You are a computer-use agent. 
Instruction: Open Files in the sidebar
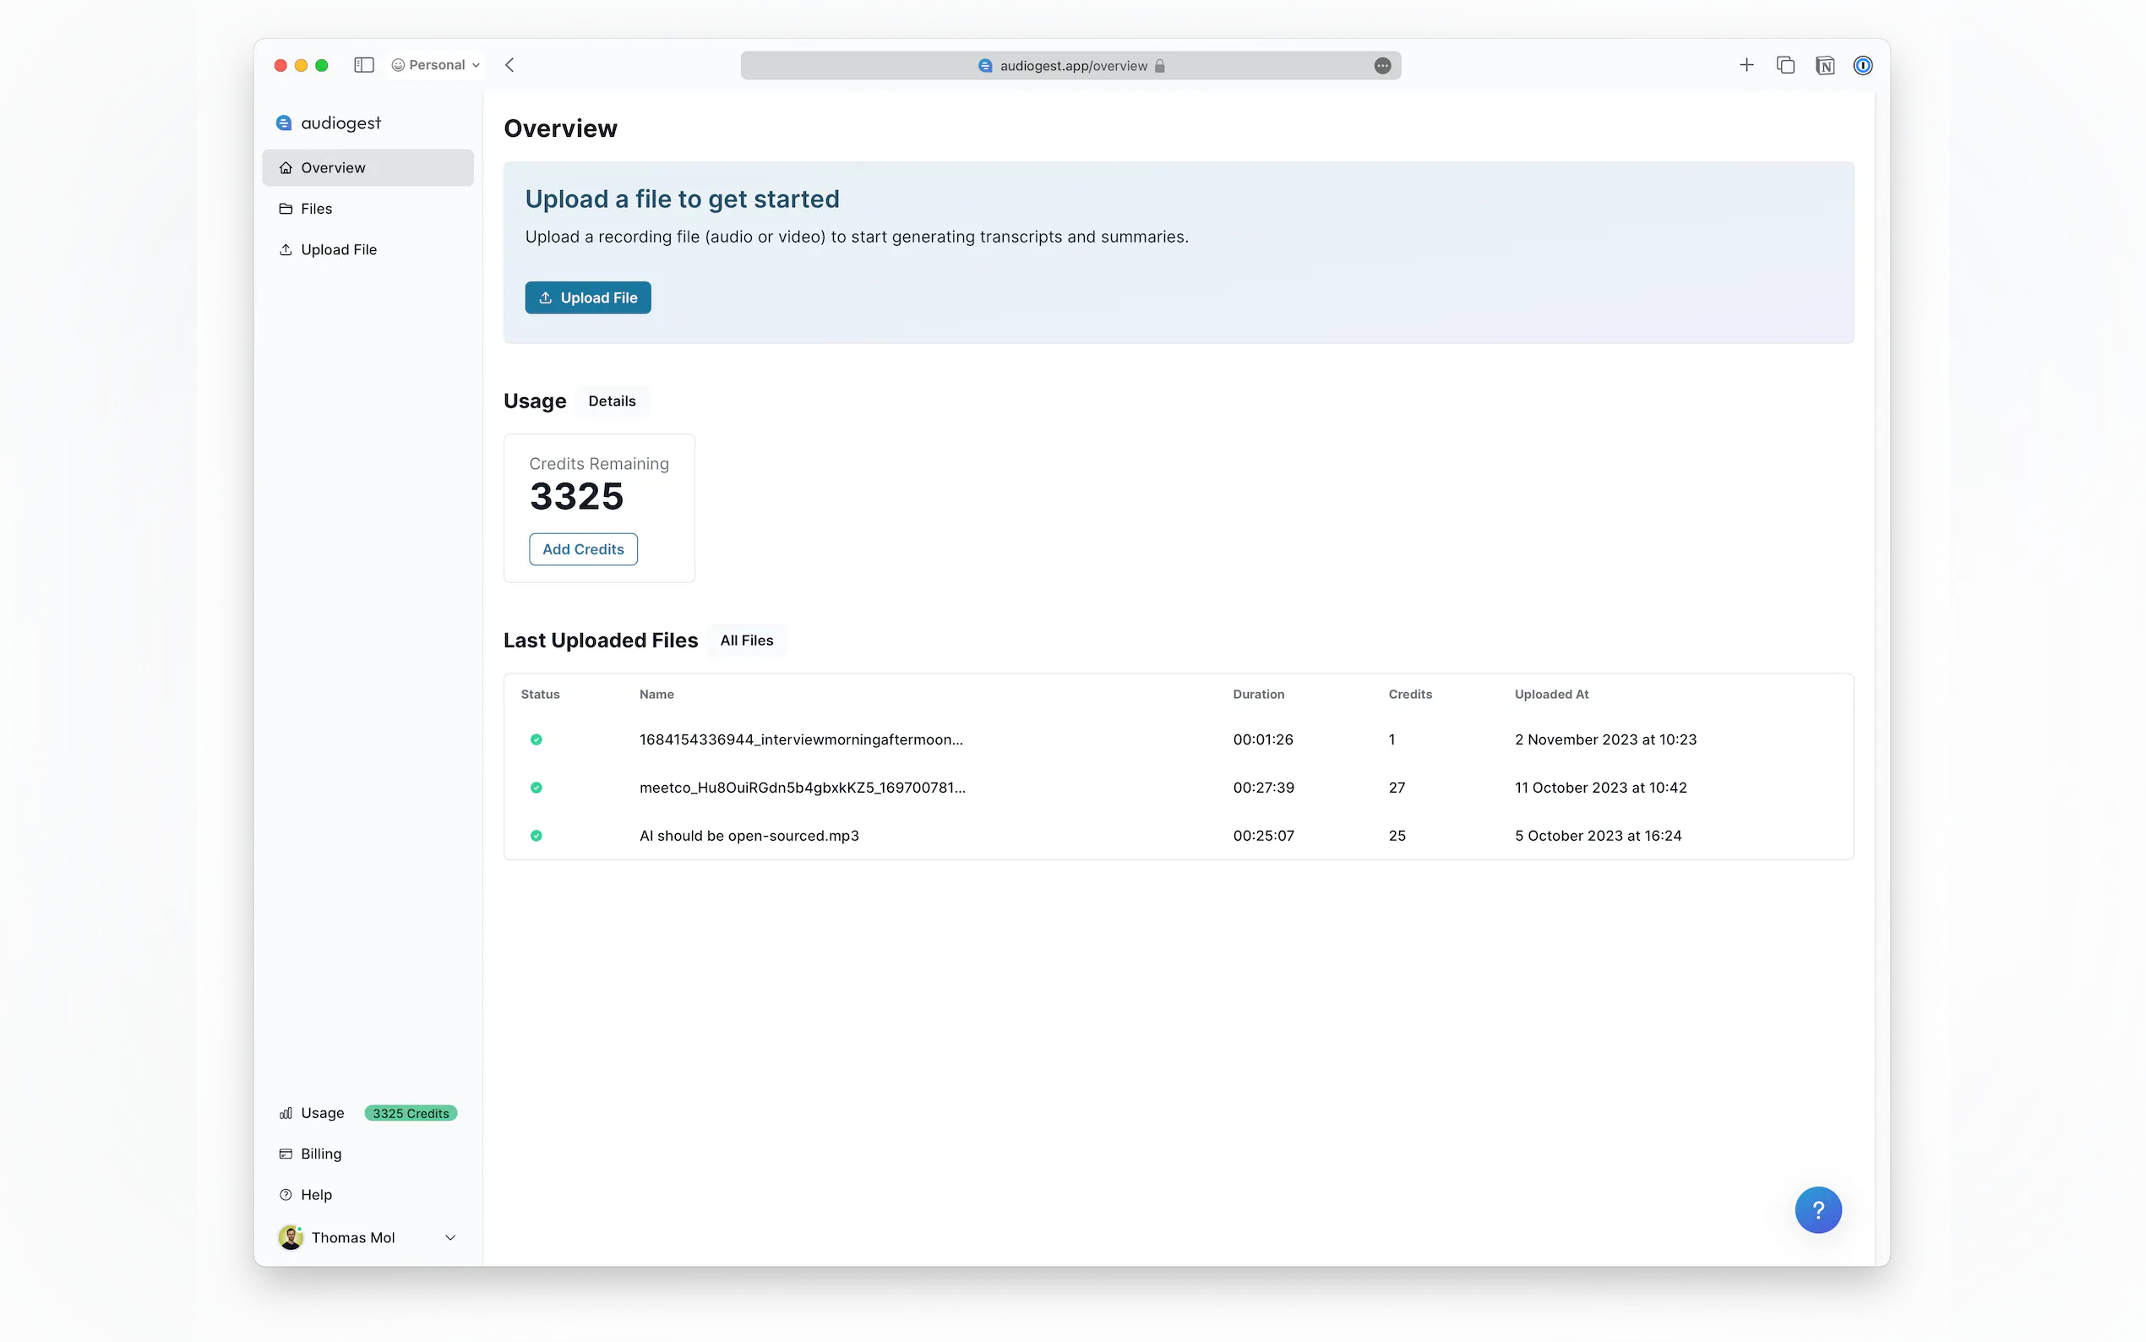click(x=316, y=209)
